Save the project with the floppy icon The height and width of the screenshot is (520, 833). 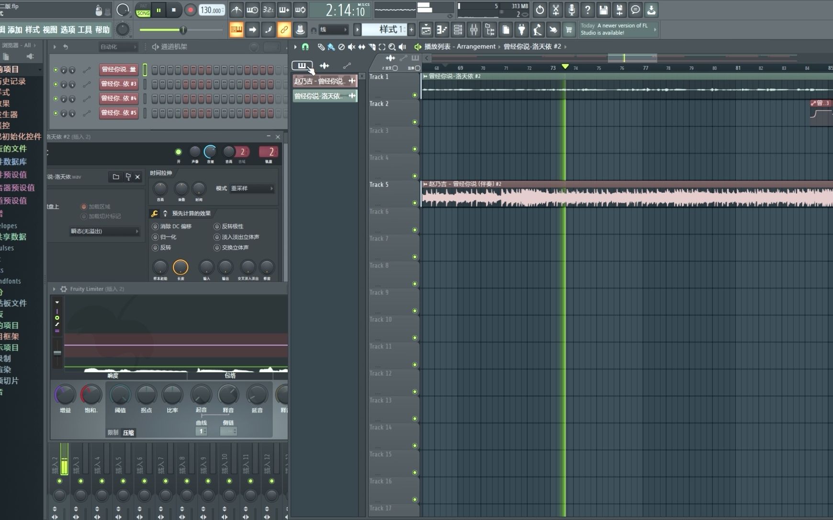coord(603,10)
